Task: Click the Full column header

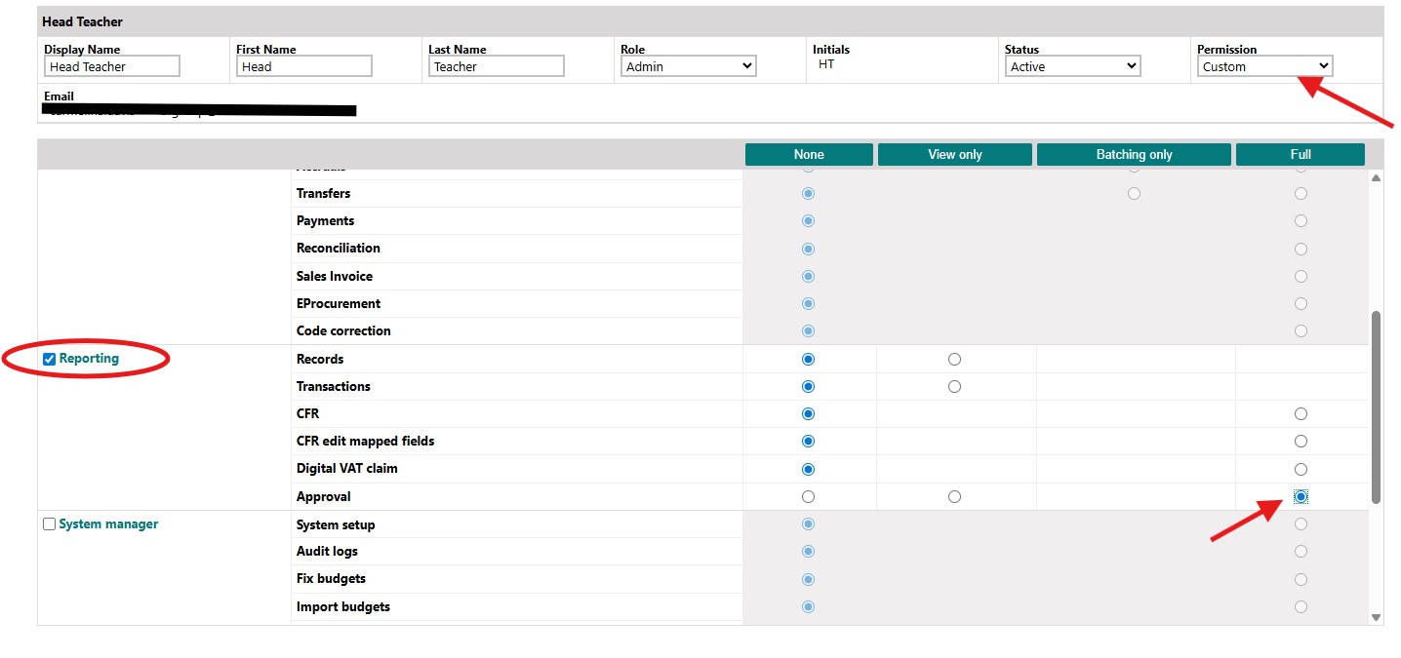Action: pos(1300,154)
